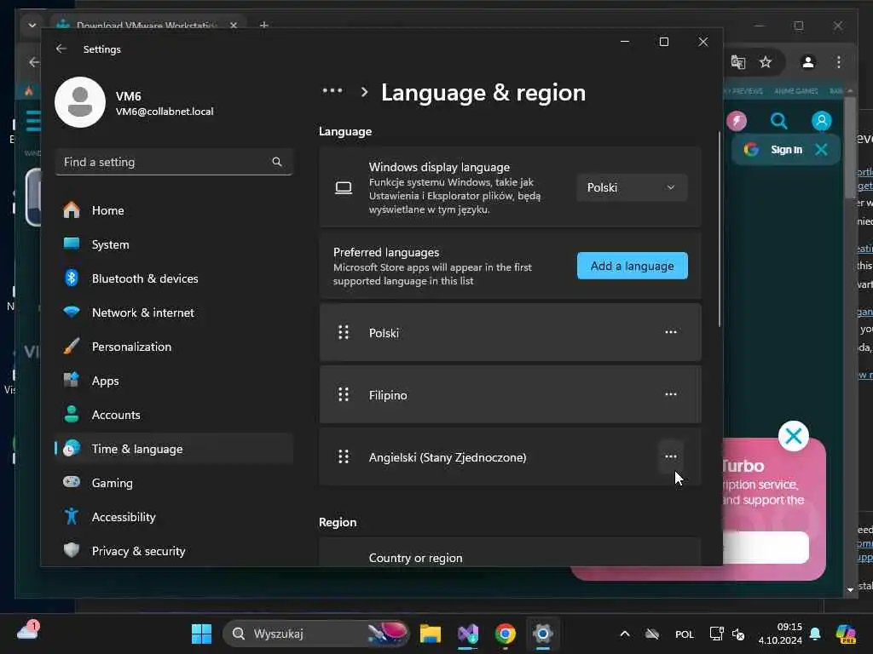Click the taskbar Wyszukaj search box

[316, 634]
